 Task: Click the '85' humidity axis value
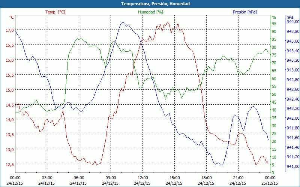click(x=274, y=39)
